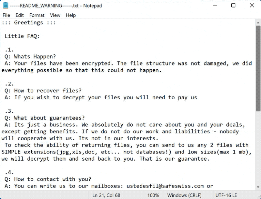Image resolution: width=261 pixels, height=199 pixels.
Task: Open the View menu
Action: pos(55,15)
